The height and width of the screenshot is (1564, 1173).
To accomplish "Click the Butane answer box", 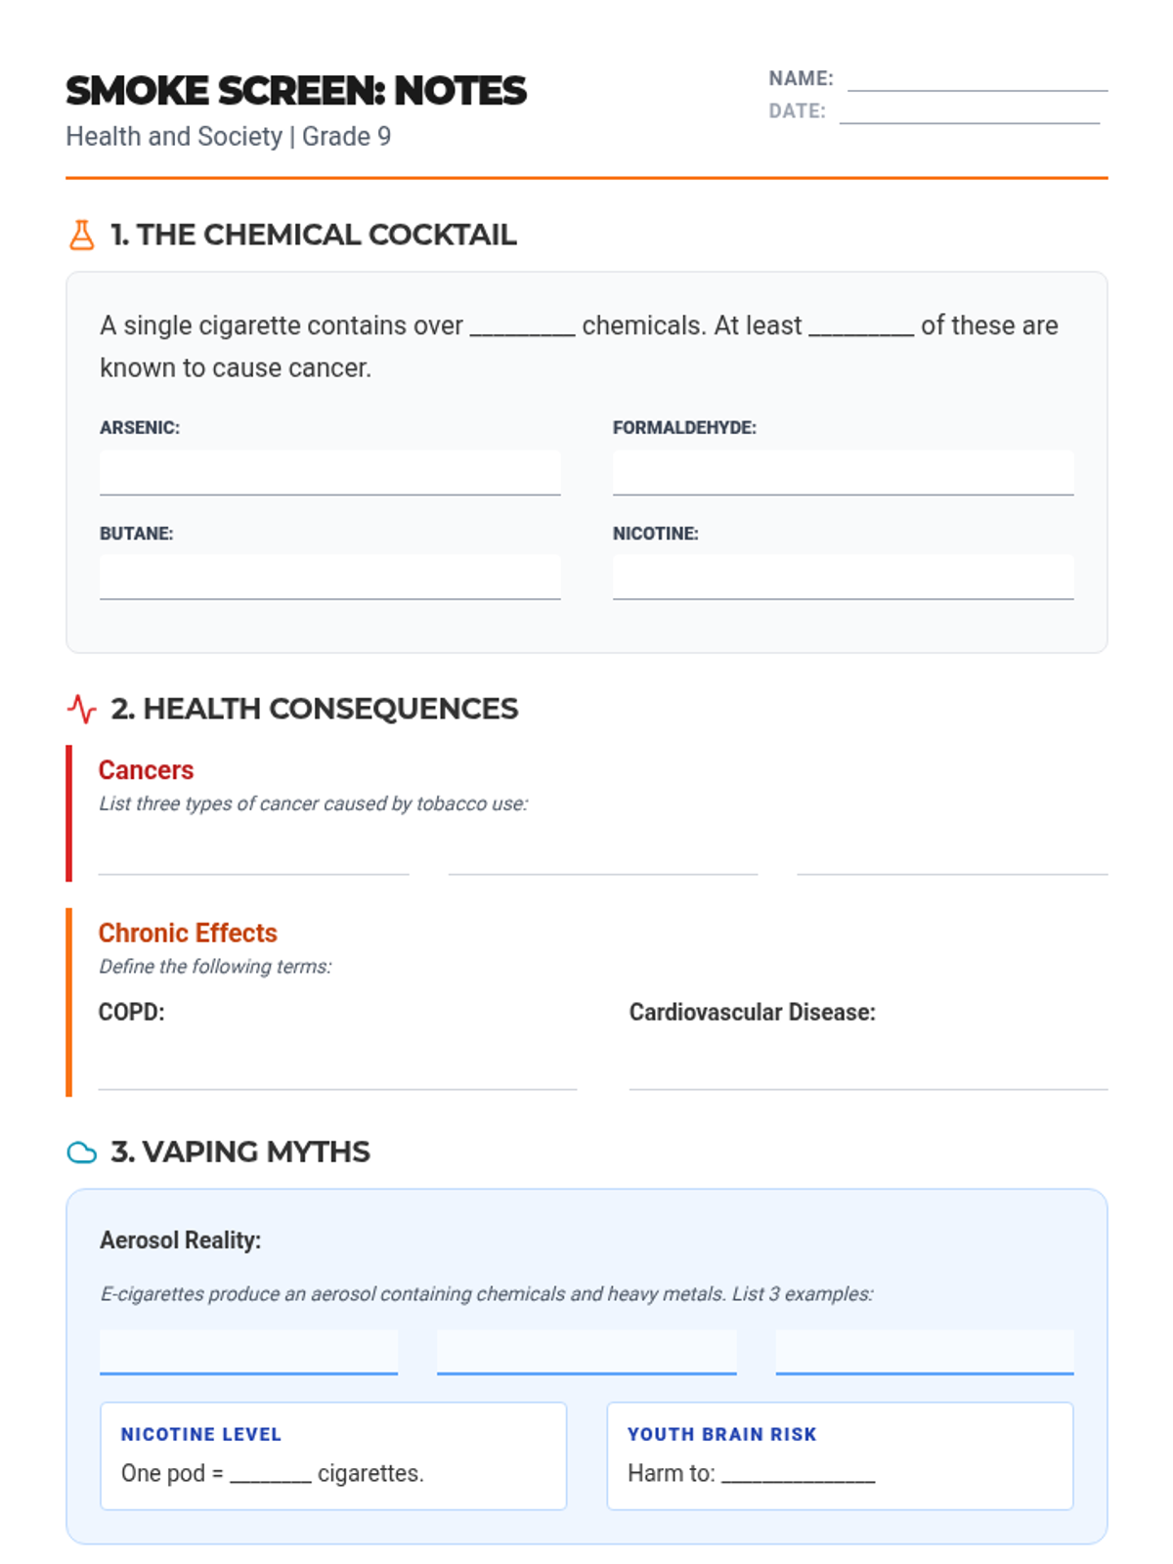I will pyautogui.click(x=329, y=577).
